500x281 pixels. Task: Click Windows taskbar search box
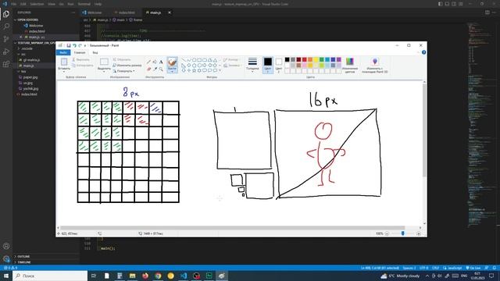(x=50, y=276)
